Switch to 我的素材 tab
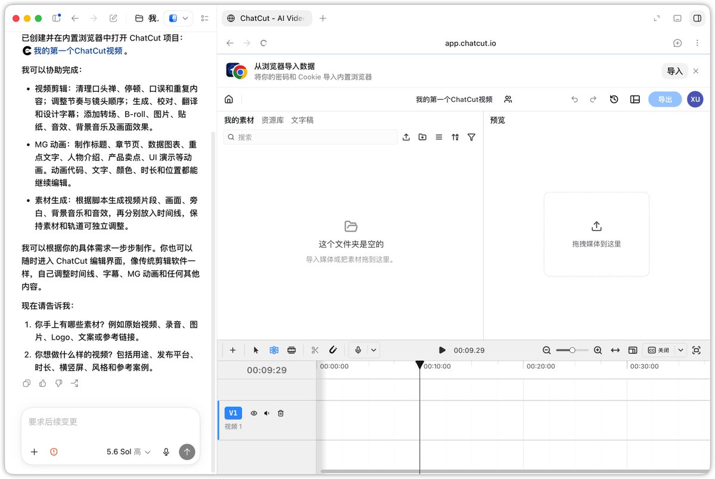The image size is (715, 479). coord(239,120)
